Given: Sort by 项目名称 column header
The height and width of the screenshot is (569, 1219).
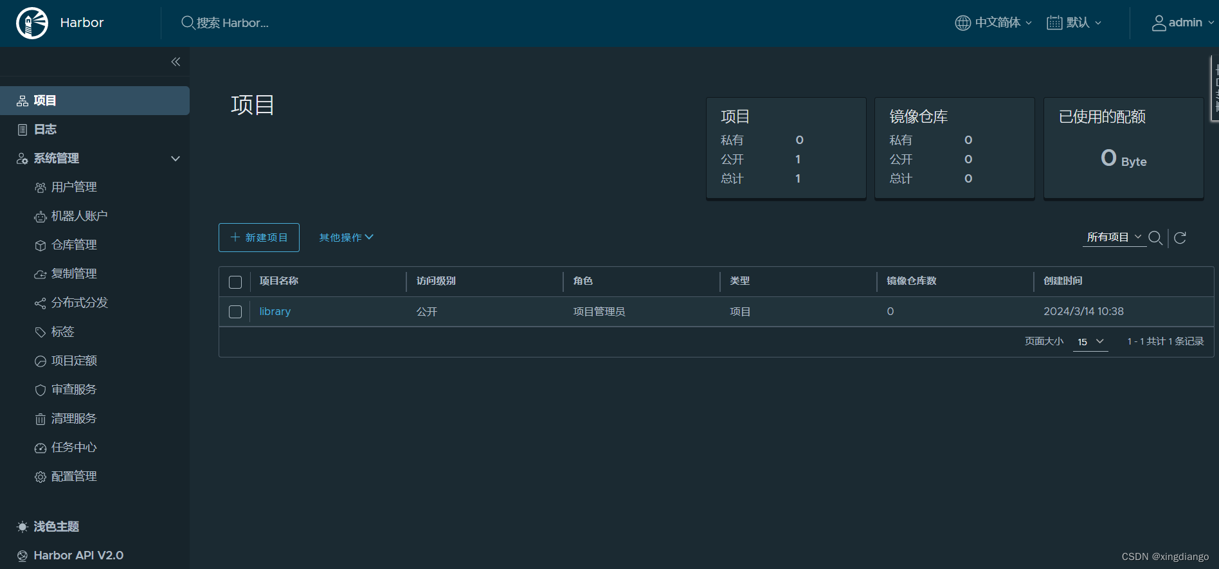Looking at the screenshot, I should [279, 282].
